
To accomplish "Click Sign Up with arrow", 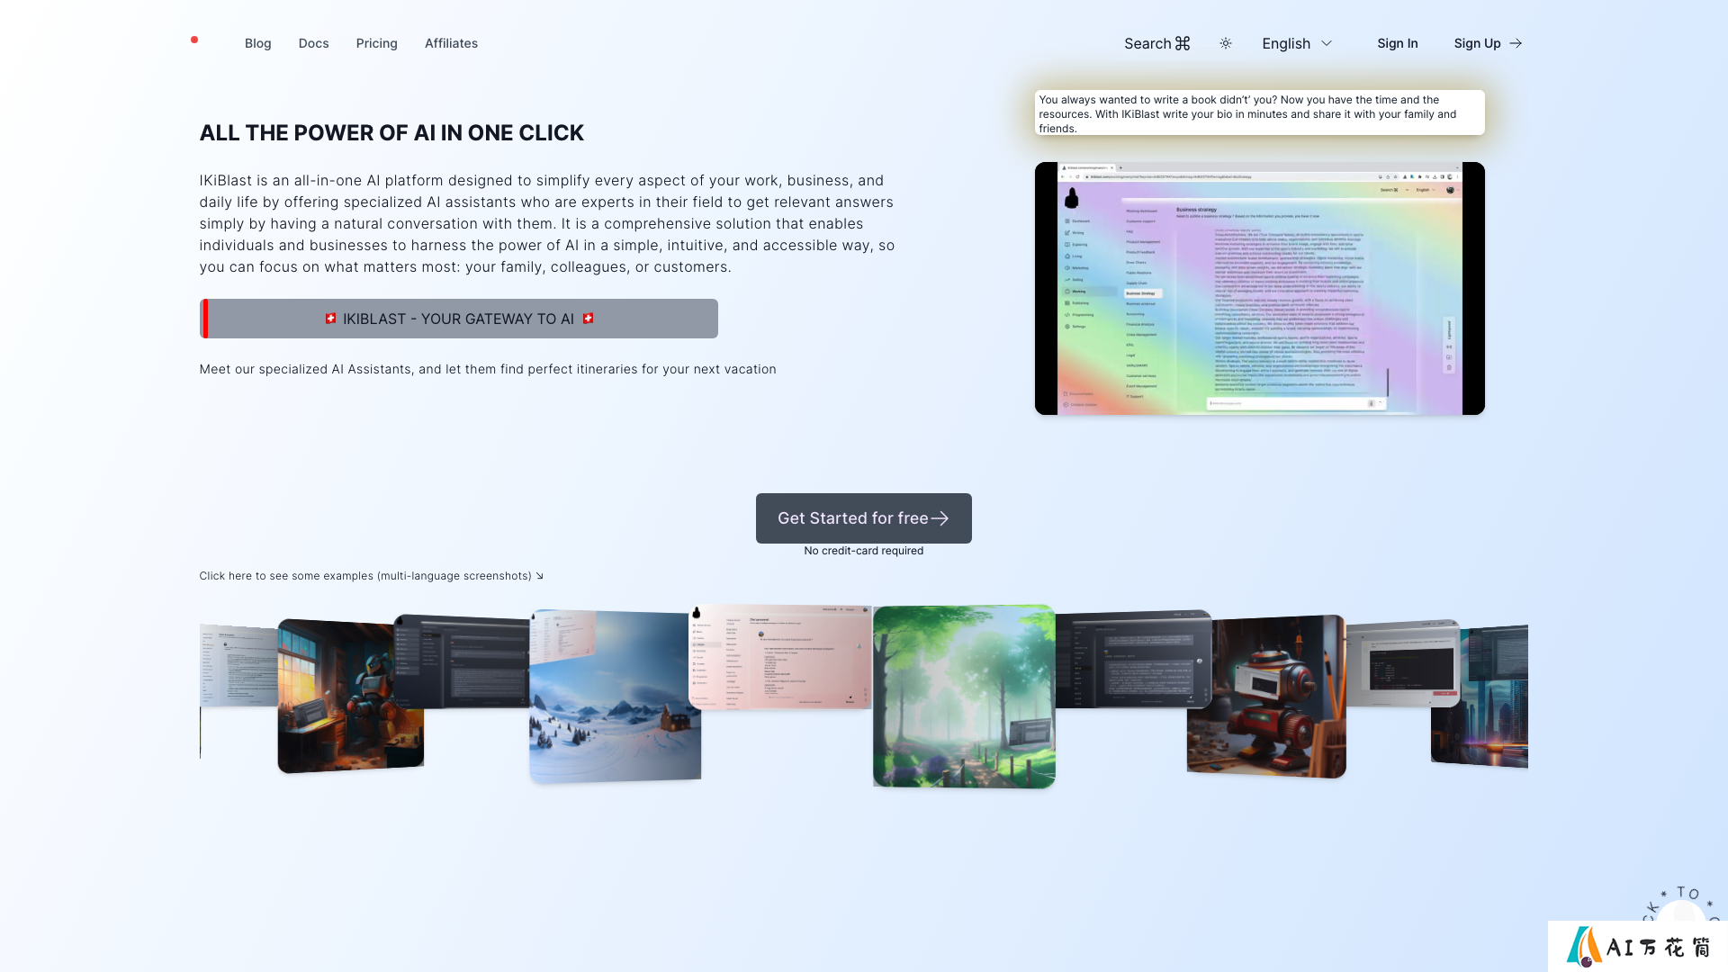I will tap(1488, 43).
